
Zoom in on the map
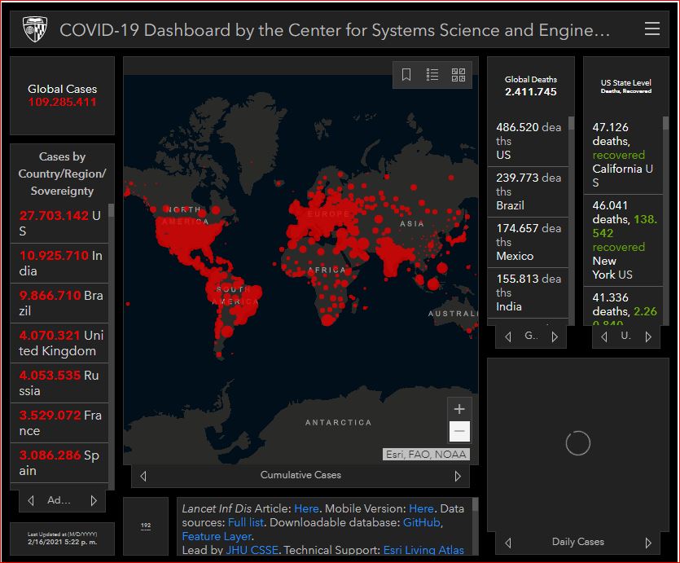point(459,409)
